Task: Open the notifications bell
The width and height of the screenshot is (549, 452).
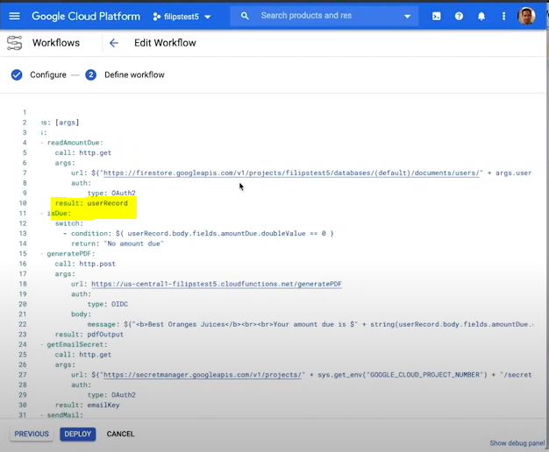Action: [481, 16]
